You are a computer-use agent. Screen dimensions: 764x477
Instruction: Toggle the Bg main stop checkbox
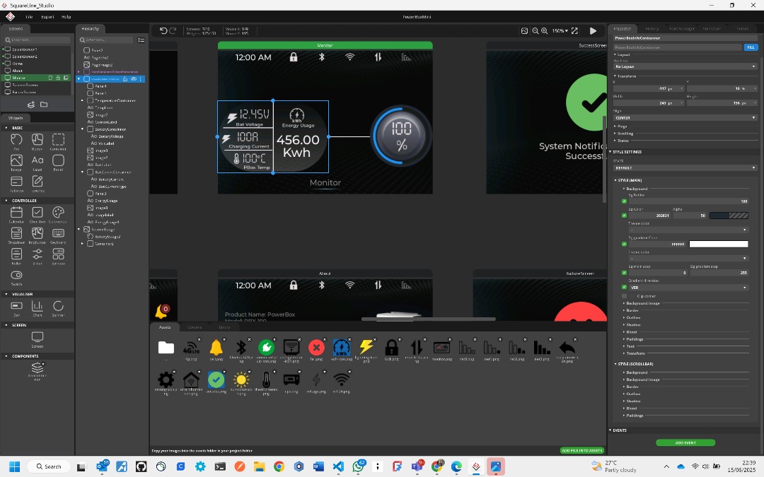coord(624,273)
